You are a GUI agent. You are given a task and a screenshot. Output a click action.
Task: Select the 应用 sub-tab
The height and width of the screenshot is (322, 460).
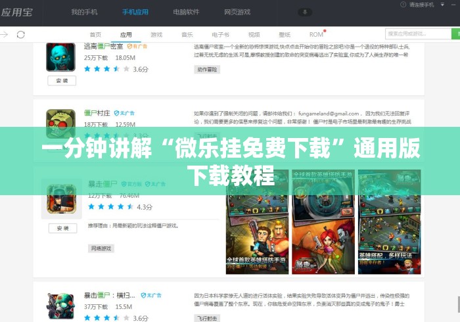pos(126,35)
